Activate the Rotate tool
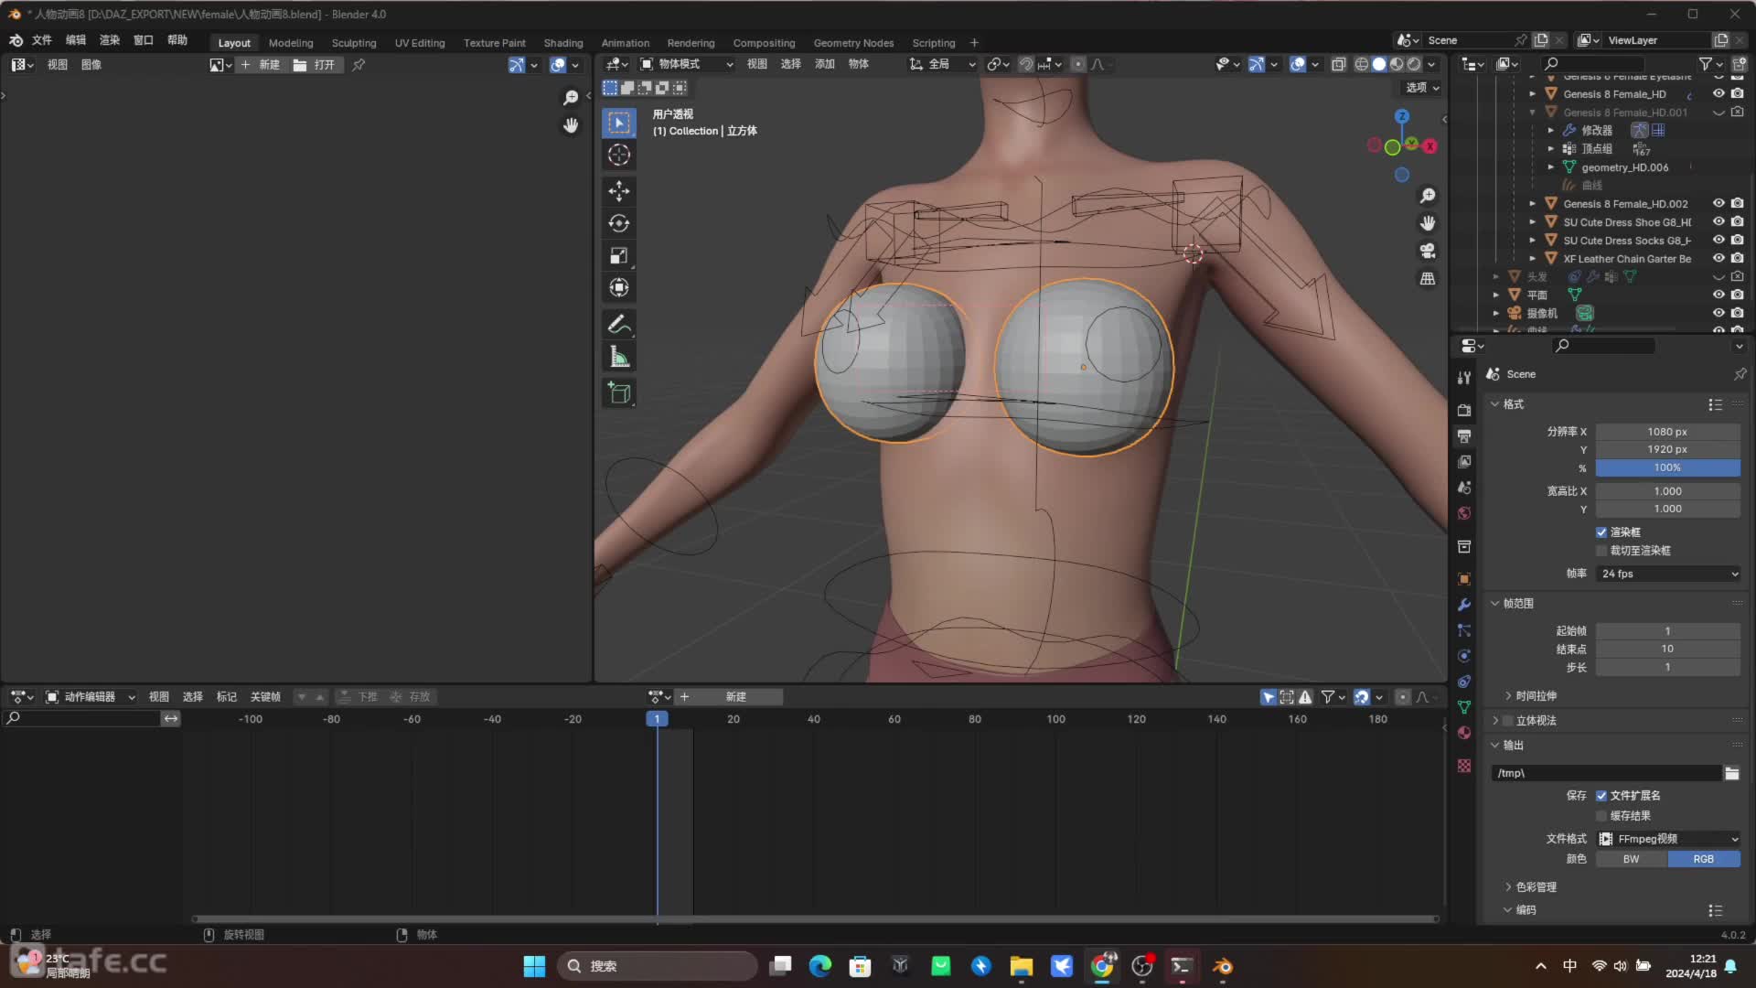Image resolution: width=1756 pixels, height=988 pixels. point(619,223)
